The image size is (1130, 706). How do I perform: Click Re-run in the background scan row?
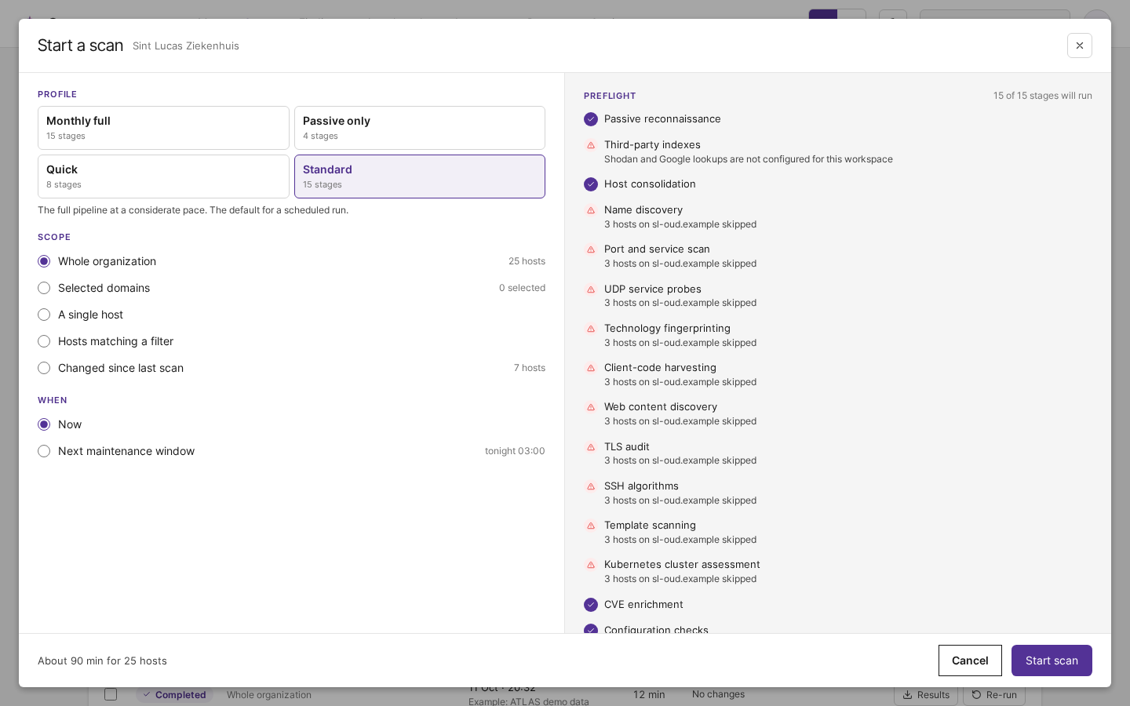(994, 695)
